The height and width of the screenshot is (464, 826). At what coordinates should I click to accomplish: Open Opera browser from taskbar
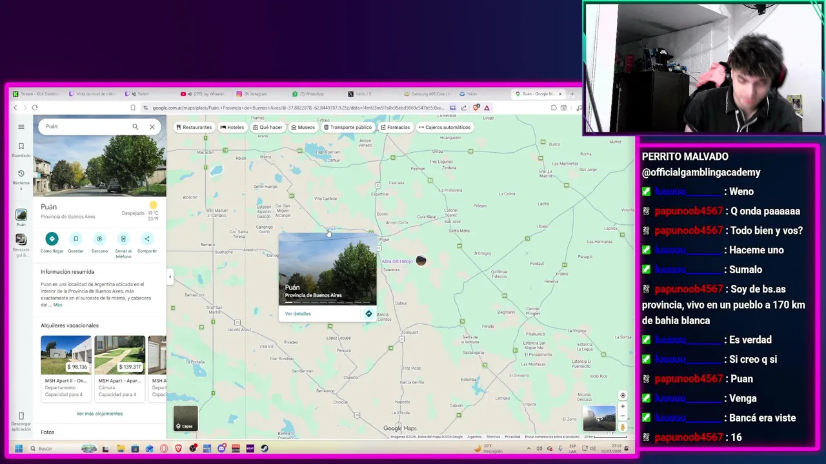point(164,449)
